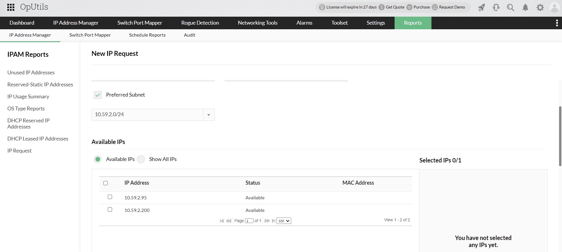
Task: Open the rows-per-page 100 dropdown
Action: tap(284, 221)
